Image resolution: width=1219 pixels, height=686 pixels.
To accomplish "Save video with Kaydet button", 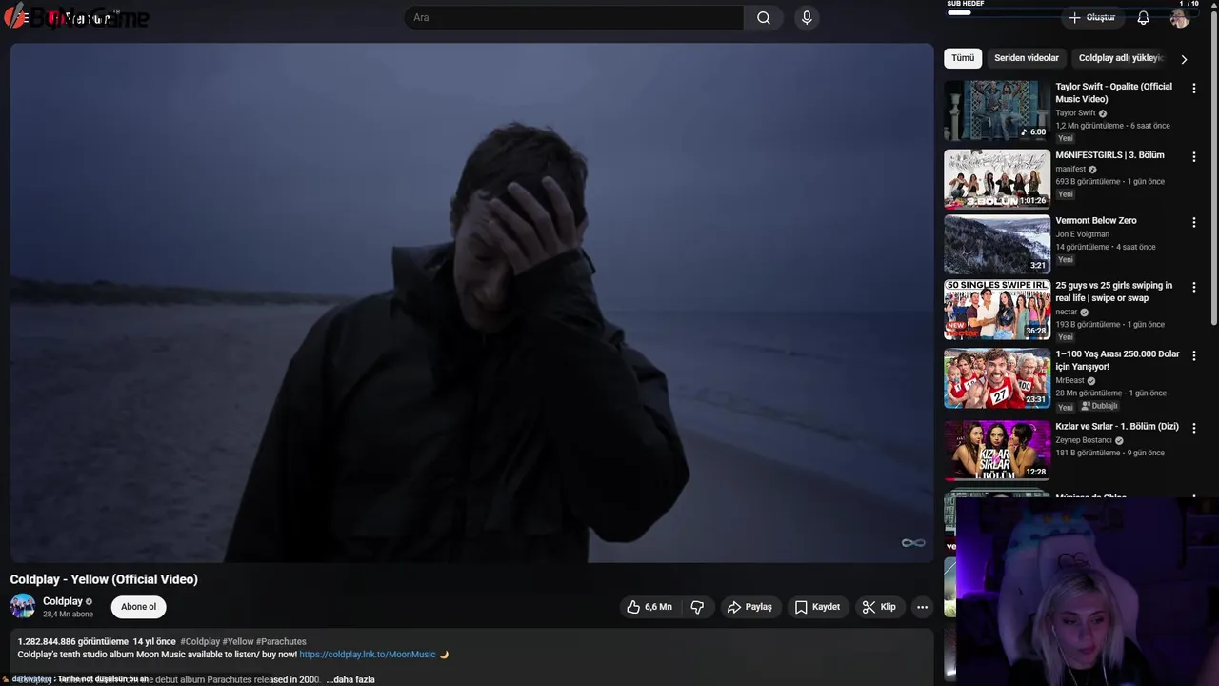I will (x=817, y=607).
